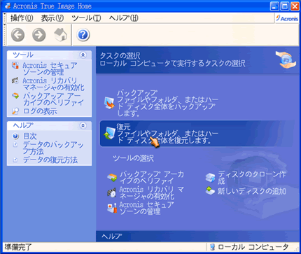The height and width of the screenshot is (254, 301).
Task: Open データのバックアップ方法 help link
Action: pos(53,148)
